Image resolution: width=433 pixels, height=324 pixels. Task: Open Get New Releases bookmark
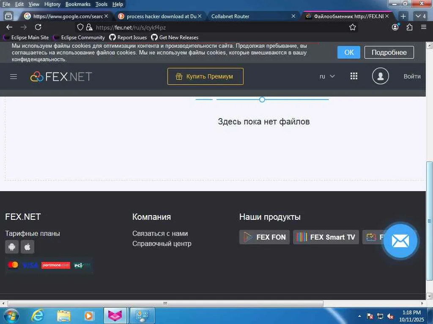pyautogui.click(x=175, y=38)
